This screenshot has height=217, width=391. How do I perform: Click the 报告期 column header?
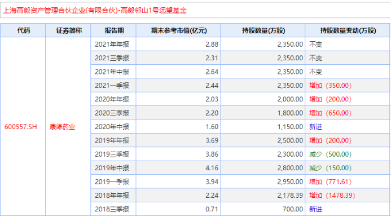113,30
